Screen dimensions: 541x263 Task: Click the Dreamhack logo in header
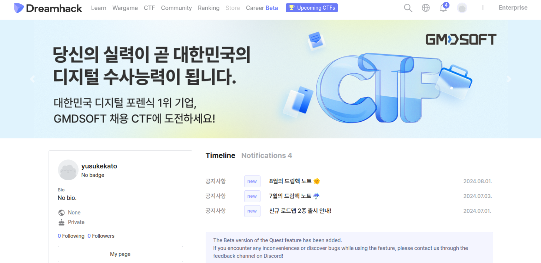click(x=48, y=8)
